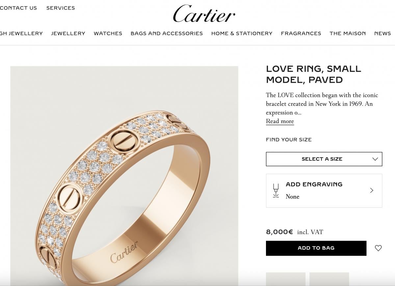
Task: Open the Select a Size dropdown
Action: [x=324, y=159]
